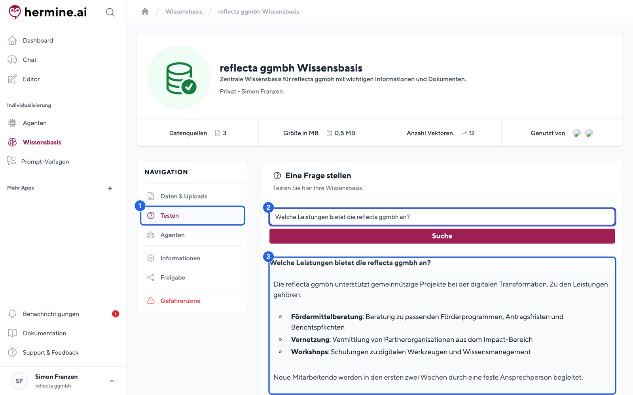Click the Privat - Simon Franzen text

[x=251, y=91]
